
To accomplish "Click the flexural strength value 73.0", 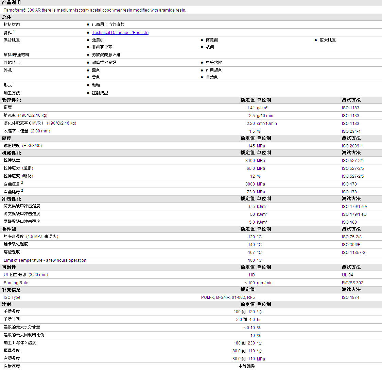I will (251, 192).
